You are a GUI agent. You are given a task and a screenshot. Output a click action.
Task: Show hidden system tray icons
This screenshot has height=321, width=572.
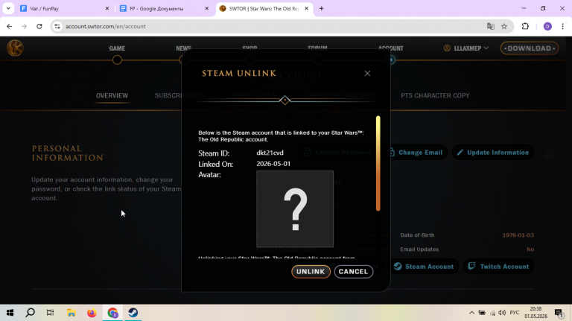coord(471,313)
